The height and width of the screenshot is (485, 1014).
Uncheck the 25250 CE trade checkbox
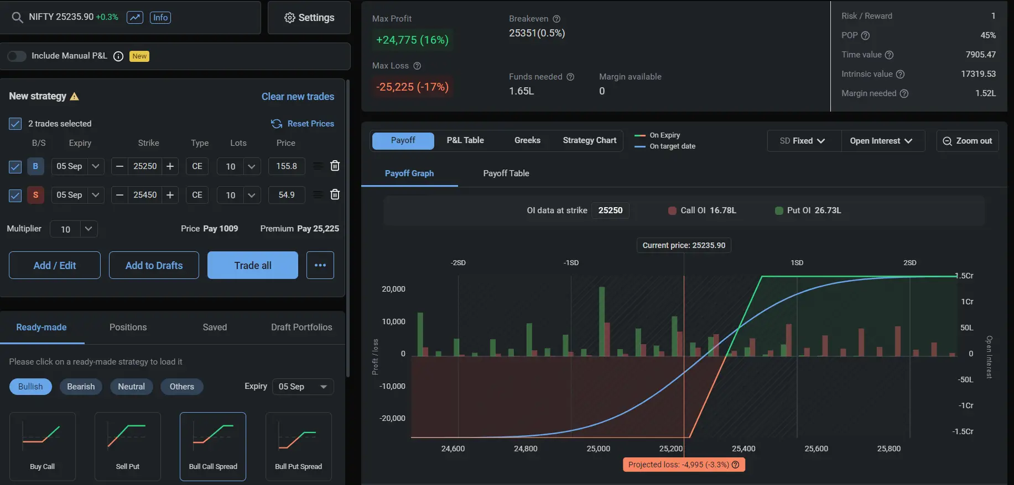(15, 166)
